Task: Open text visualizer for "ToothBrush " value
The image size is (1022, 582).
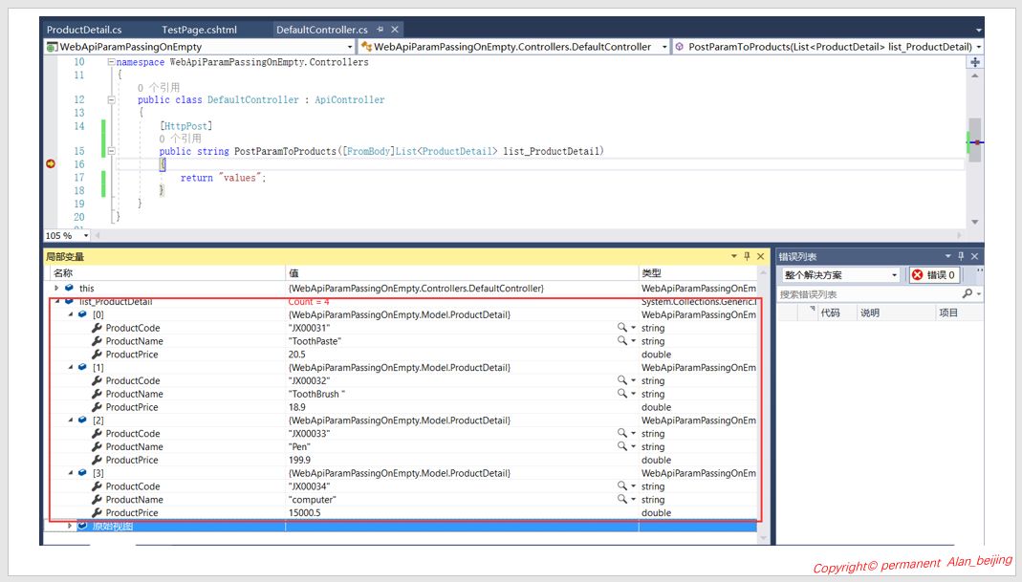Action: coord(622,393)
